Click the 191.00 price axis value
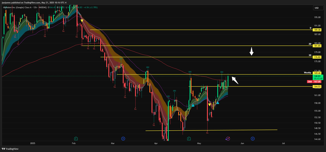Image resolution: width=326 pixels, height=152 pixels. [x=317, y=26]
